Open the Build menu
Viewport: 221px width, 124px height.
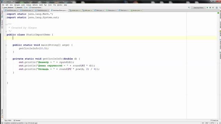click(41, 5)
